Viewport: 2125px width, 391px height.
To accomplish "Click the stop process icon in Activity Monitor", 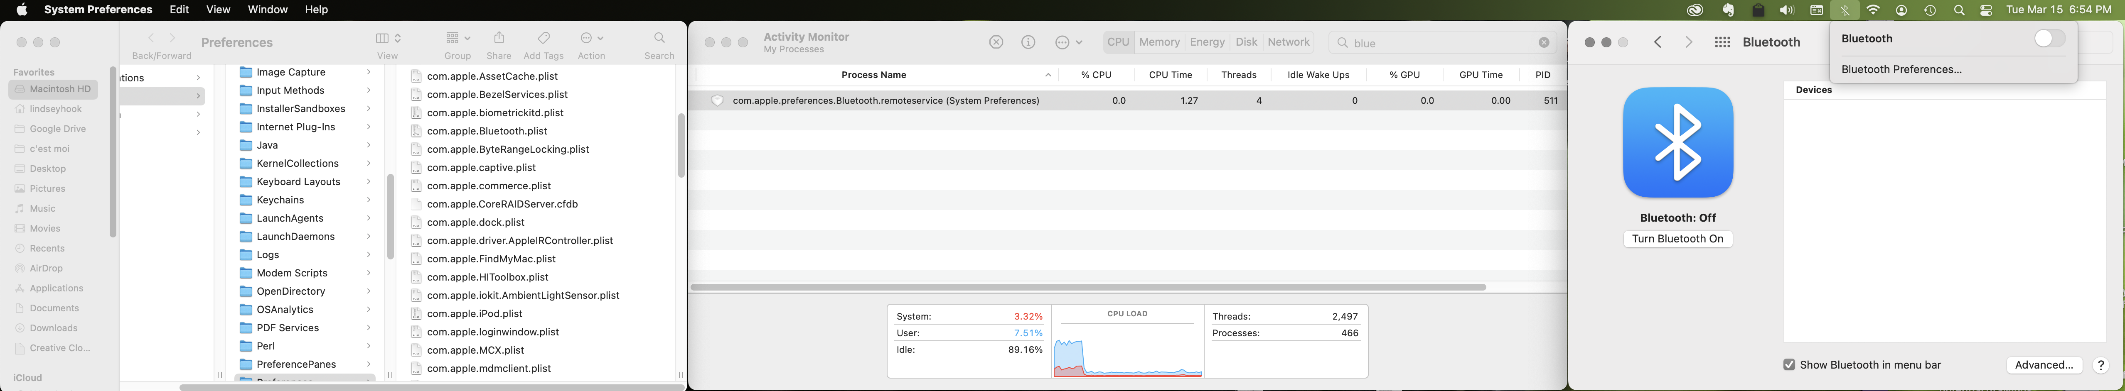I will click(996, 42).
